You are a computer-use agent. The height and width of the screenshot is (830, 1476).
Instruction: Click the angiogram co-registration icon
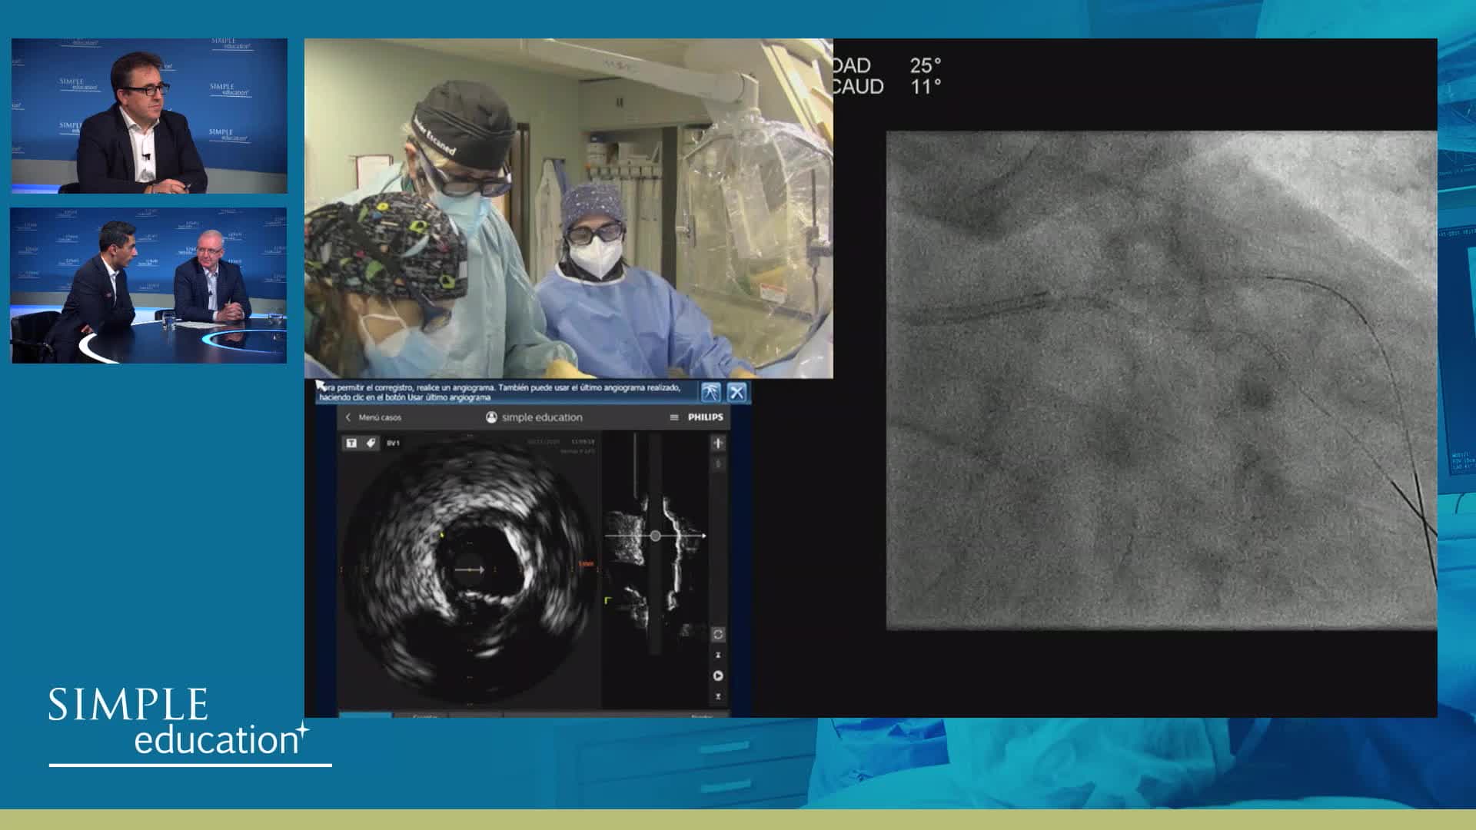[710, 393]
